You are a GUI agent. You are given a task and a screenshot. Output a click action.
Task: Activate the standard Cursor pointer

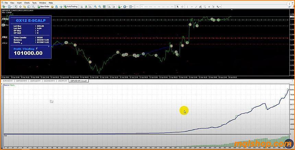178,7
